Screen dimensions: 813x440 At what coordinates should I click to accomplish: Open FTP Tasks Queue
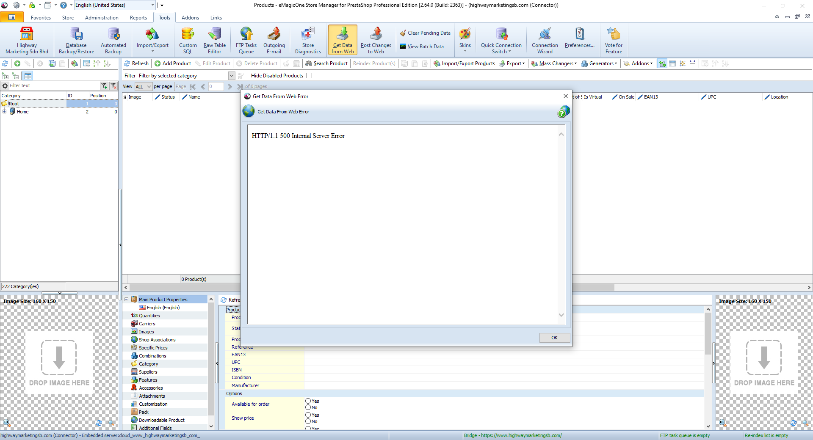pyautogui.click(x=246, y=40)
